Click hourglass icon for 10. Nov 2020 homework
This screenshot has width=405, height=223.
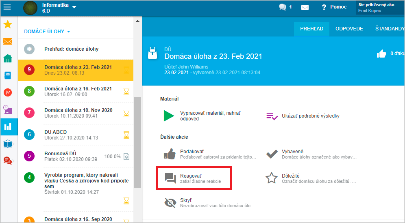126,113
